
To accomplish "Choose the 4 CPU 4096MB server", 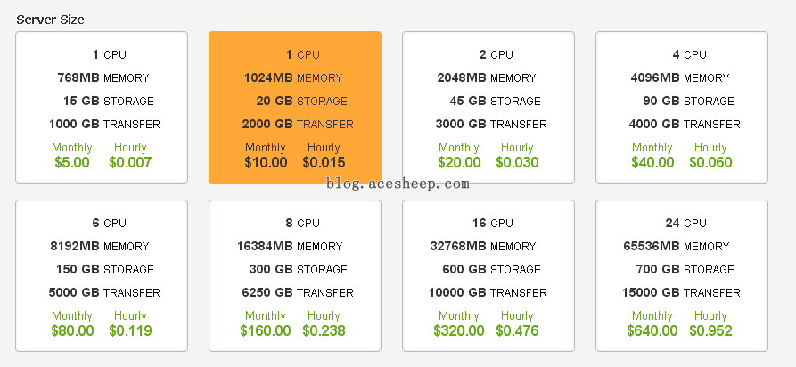I will click(x=682, y=107).
